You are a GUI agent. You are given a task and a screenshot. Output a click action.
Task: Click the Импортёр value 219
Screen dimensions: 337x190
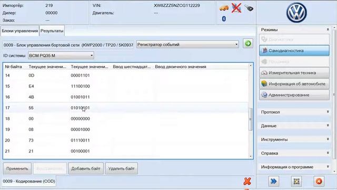(x=49, y=5)
